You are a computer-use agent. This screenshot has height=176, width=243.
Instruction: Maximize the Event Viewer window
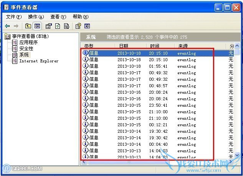(227, 7)
